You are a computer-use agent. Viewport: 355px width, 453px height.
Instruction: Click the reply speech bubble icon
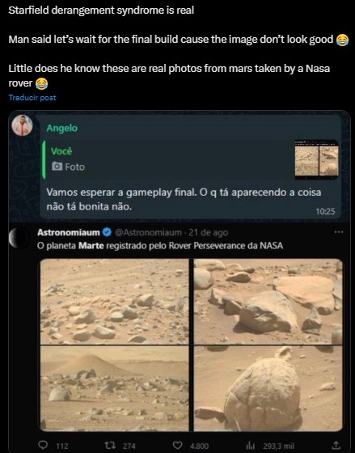coord(43,445)
